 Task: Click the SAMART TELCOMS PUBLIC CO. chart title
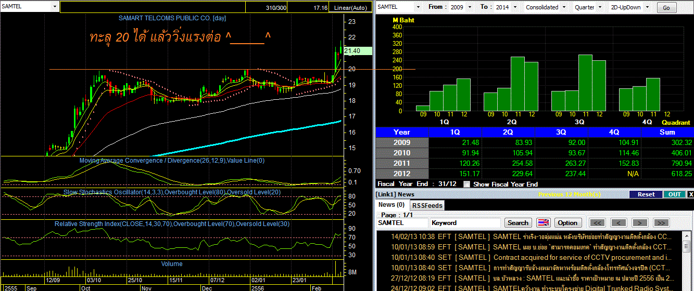click(x=172, y=18)
